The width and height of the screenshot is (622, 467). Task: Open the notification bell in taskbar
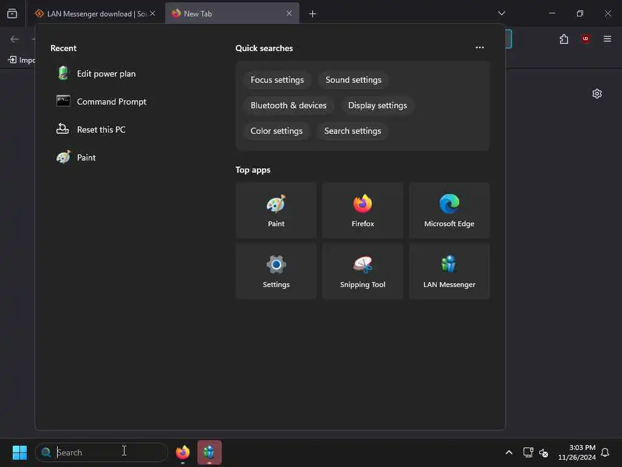pos(605,452)
